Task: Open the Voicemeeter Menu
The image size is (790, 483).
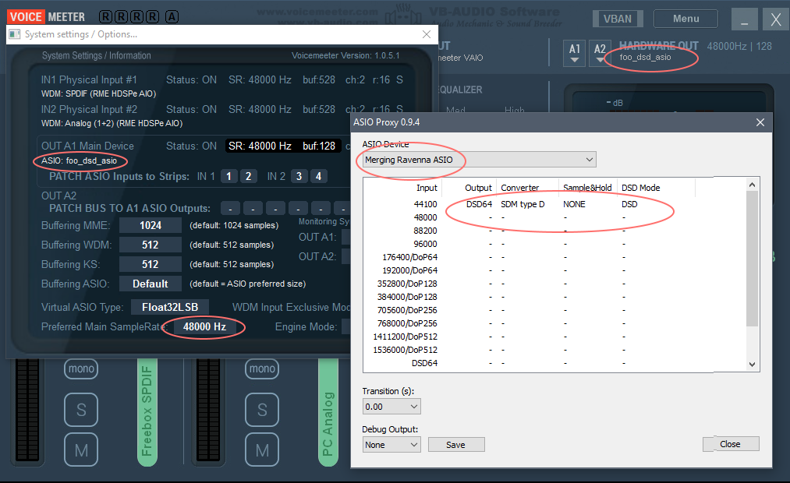Action: click(x=685, y=19)
